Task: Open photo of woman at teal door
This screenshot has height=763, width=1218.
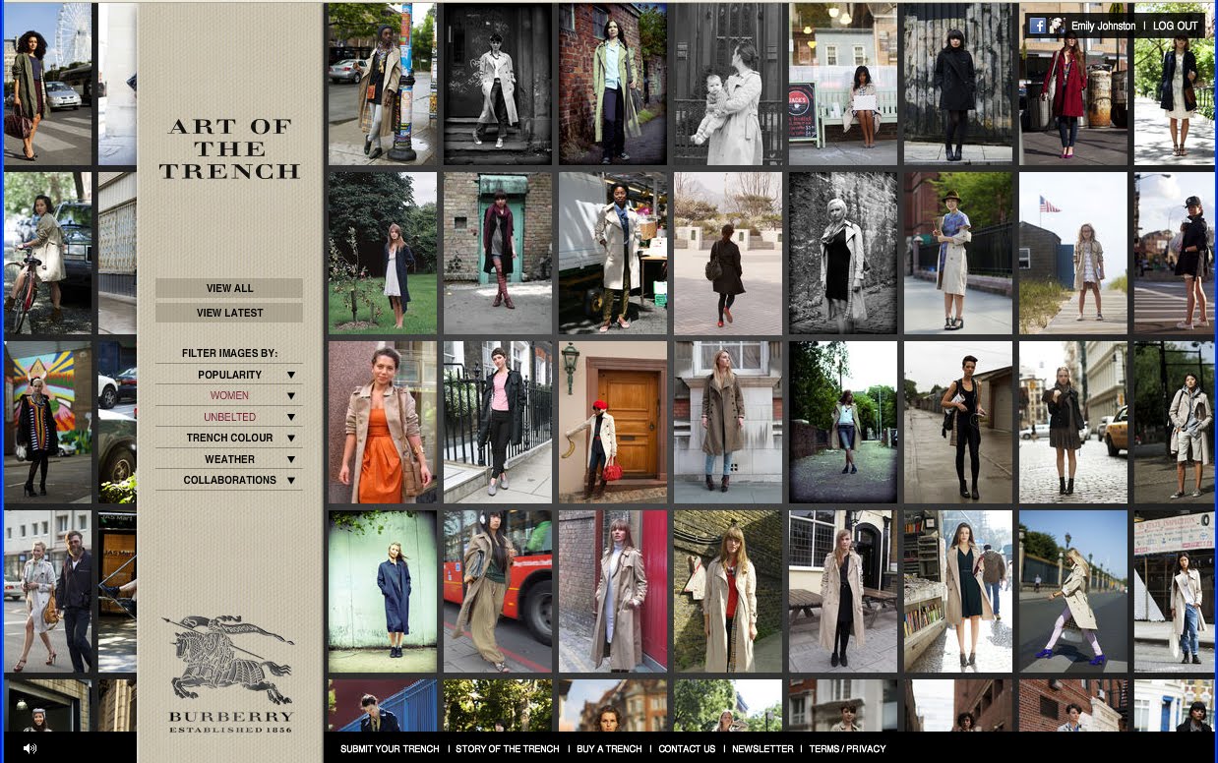Action: (x=498, y=253)
